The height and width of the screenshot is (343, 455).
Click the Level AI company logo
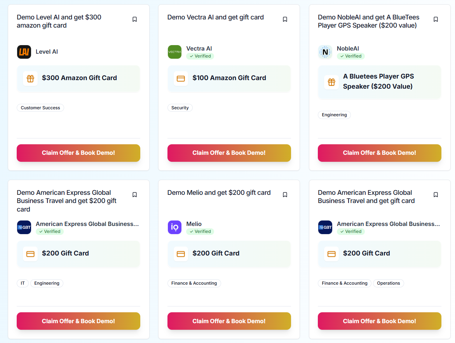click(x=24, y=52)
